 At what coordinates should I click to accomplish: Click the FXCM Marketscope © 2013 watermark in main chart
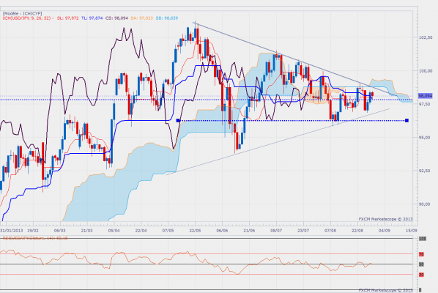(x=385, y=219)
